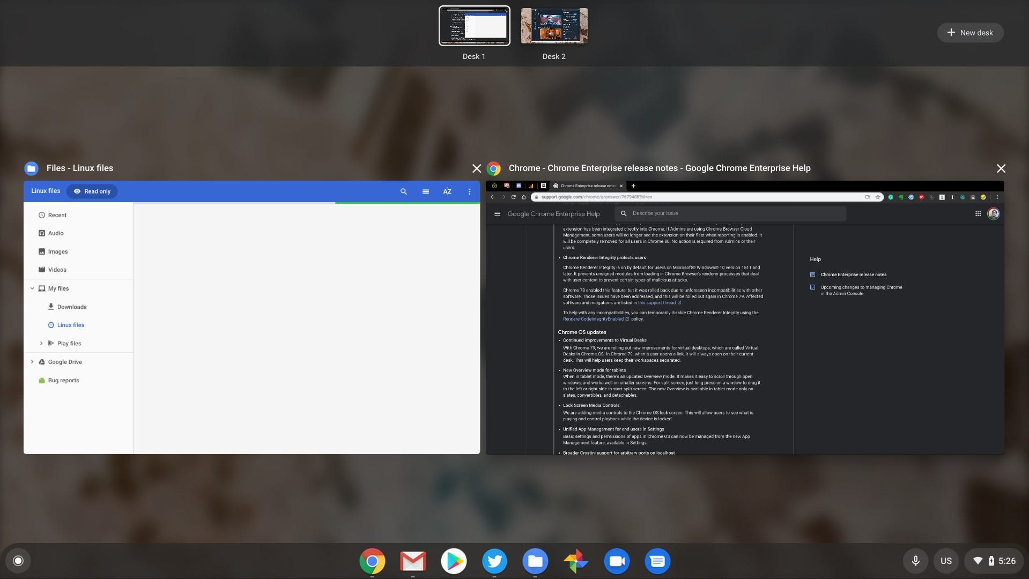Open the Images category in Files

(x=78, y=251)
